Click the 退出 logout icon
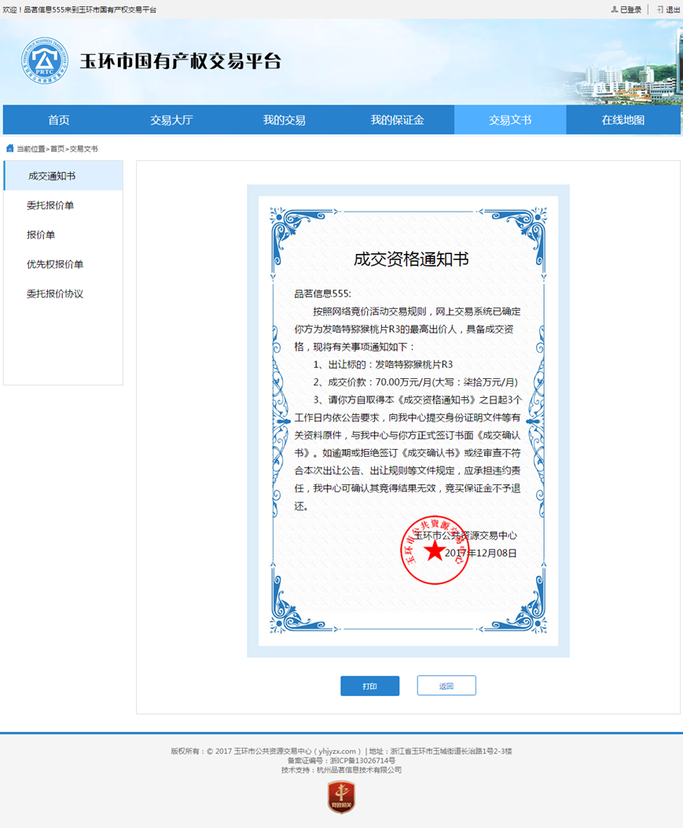 (660, 9)
